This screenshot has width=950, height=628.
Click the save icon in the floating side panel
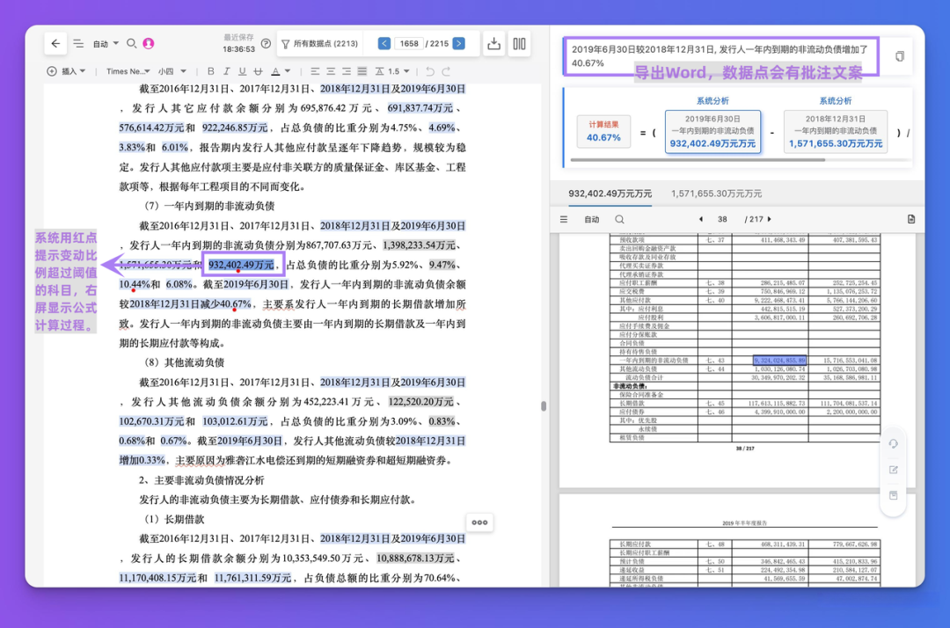tap(894, 495)
